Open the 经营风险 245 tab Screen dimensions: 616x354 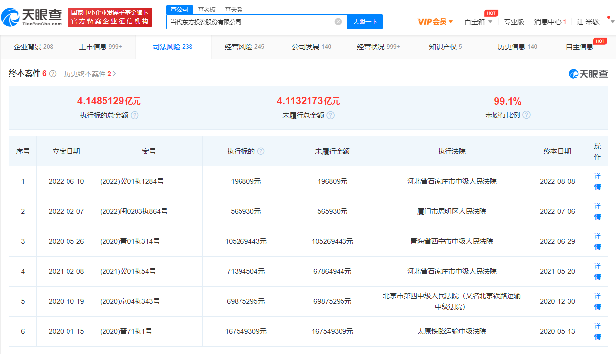click(x=244, y=47)
